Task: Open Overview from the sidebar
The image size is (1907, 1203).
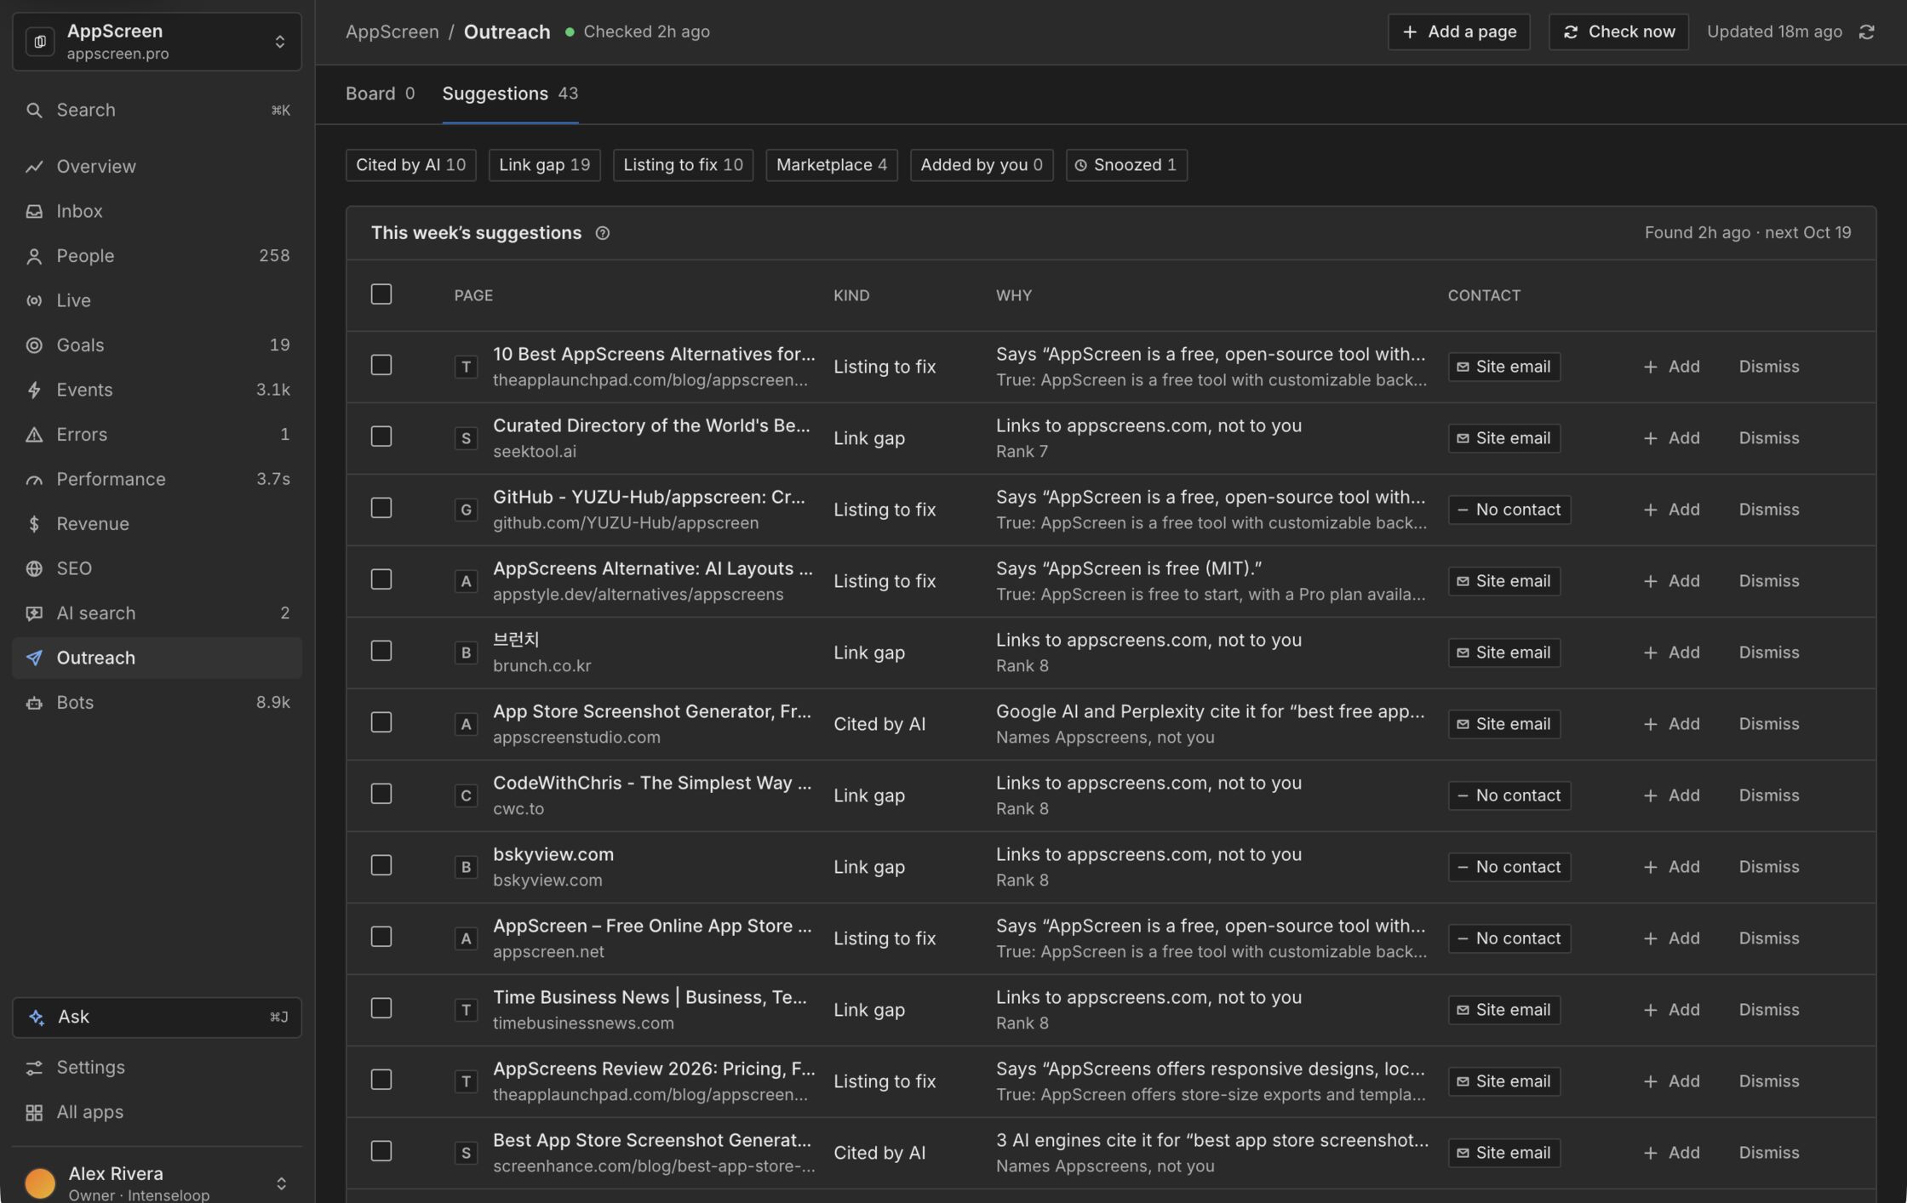Action: tap(157, 167)
